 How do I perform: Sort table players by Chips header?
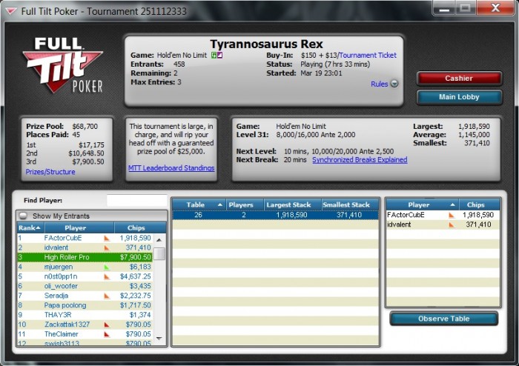click(x=480, y=204)
